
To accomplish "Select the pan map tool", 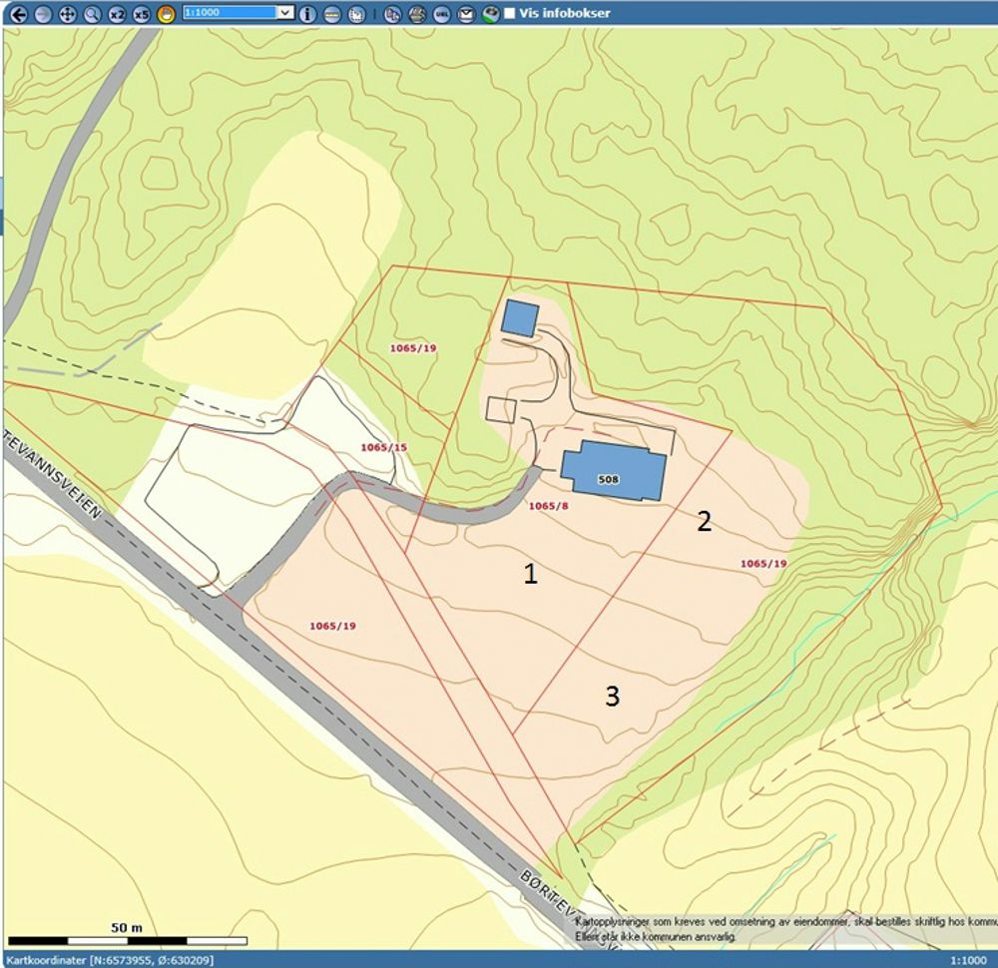I will (67, 14).
